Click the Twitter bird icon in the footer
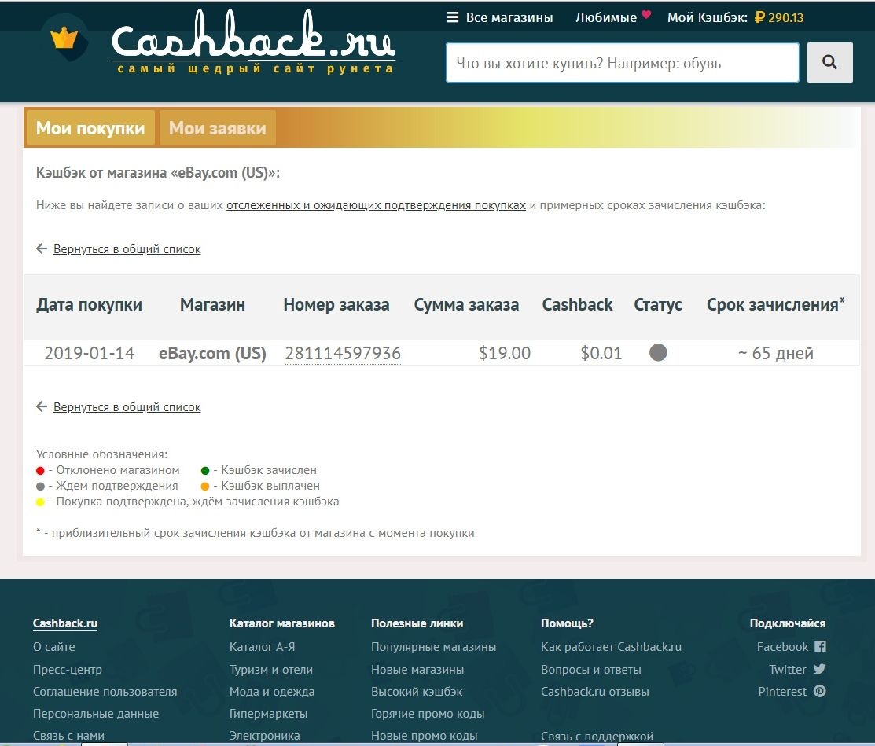 coord(819,668)
